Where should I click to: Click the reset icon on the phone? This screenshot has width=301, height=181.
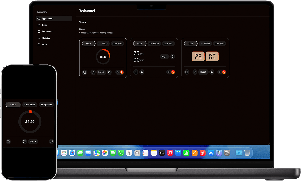coord(24,142)
